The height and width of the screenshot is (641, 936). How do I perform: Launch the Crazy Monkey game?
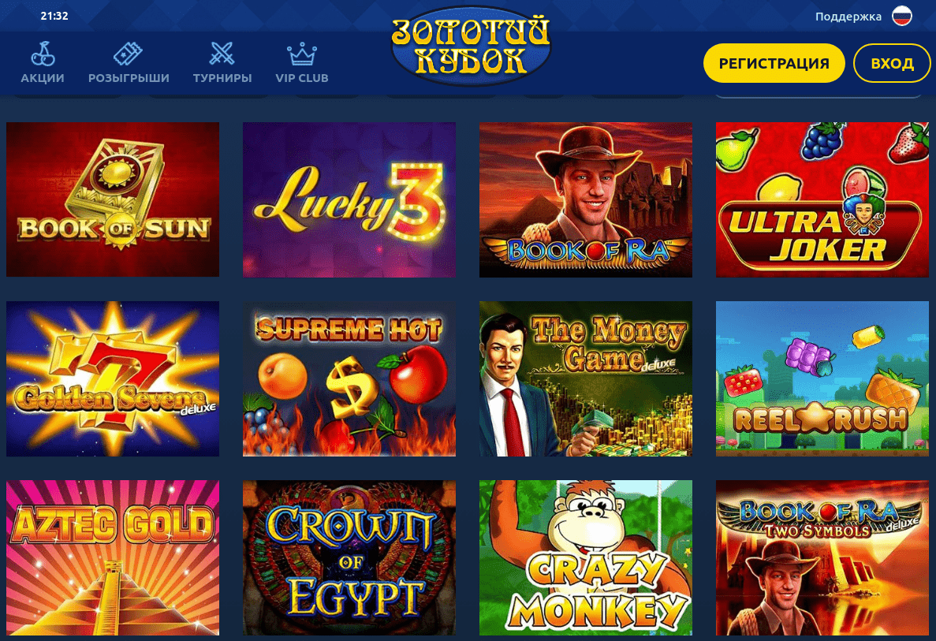click(586, 557)
